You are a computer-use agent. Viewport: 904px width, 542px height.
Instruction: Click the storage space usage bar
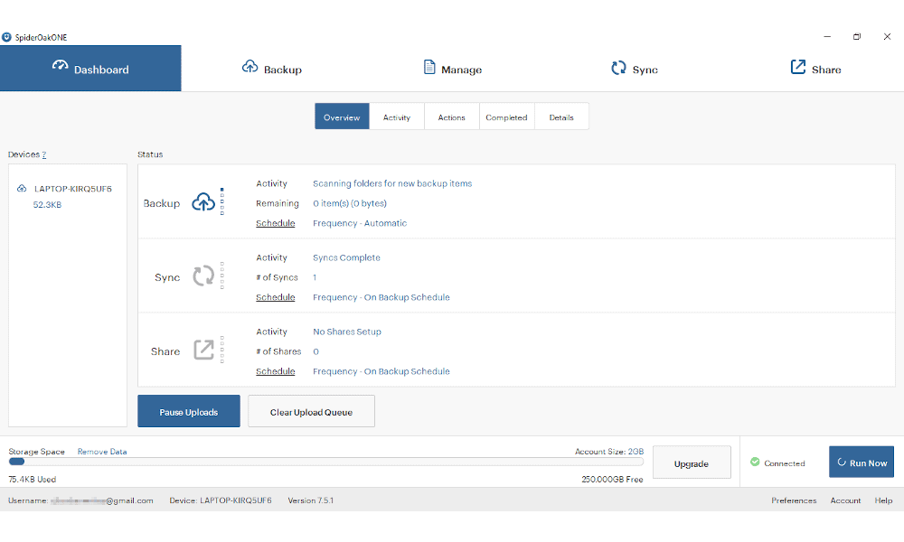click(x=325, y=462)
